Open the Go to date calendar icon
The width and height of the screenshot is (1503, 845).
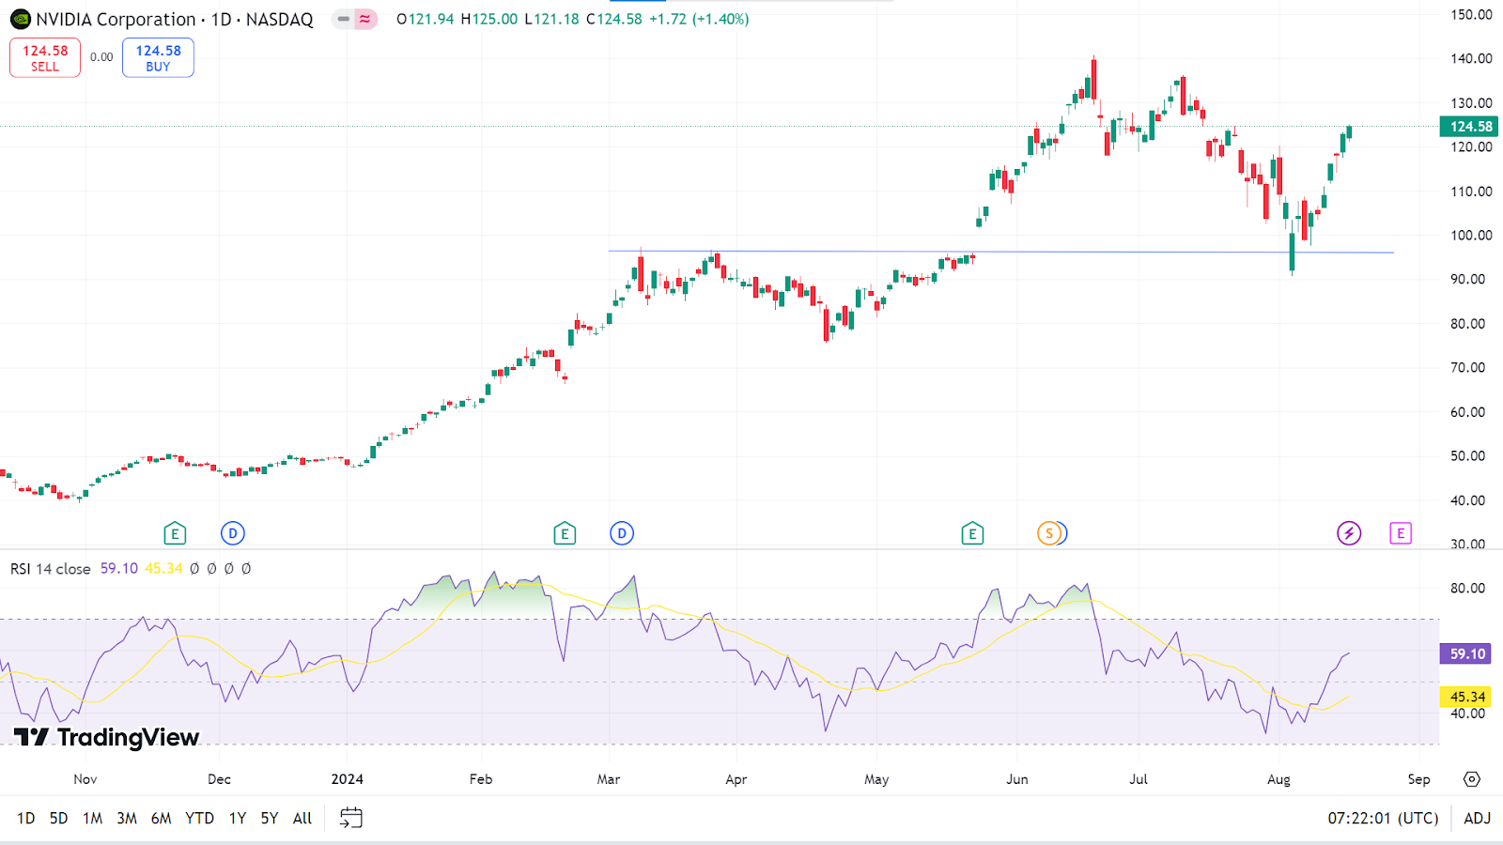pyautogui.click(x=350, y=818)
